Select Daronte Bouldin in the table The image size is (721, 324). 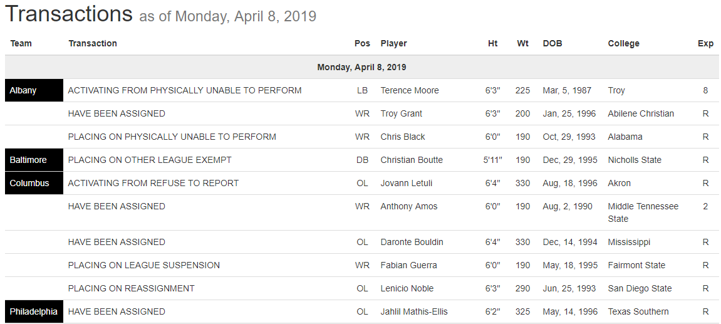point(412,242)
